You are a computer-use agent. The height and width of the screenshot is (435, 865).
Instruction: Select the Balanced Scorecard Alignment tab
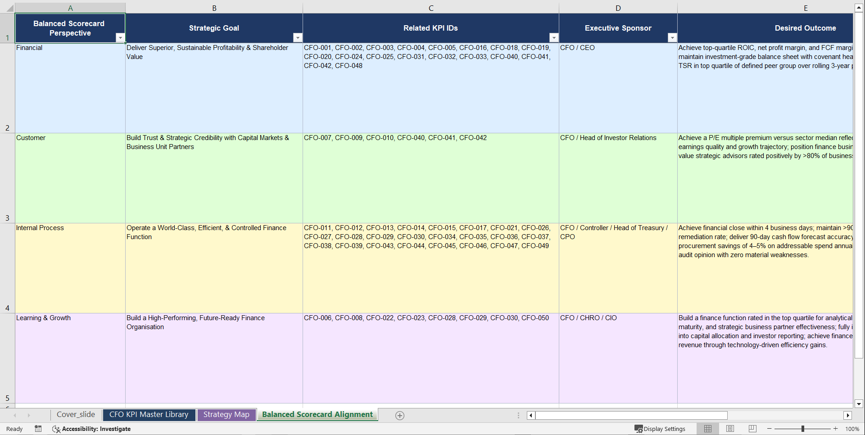(317, 415)
